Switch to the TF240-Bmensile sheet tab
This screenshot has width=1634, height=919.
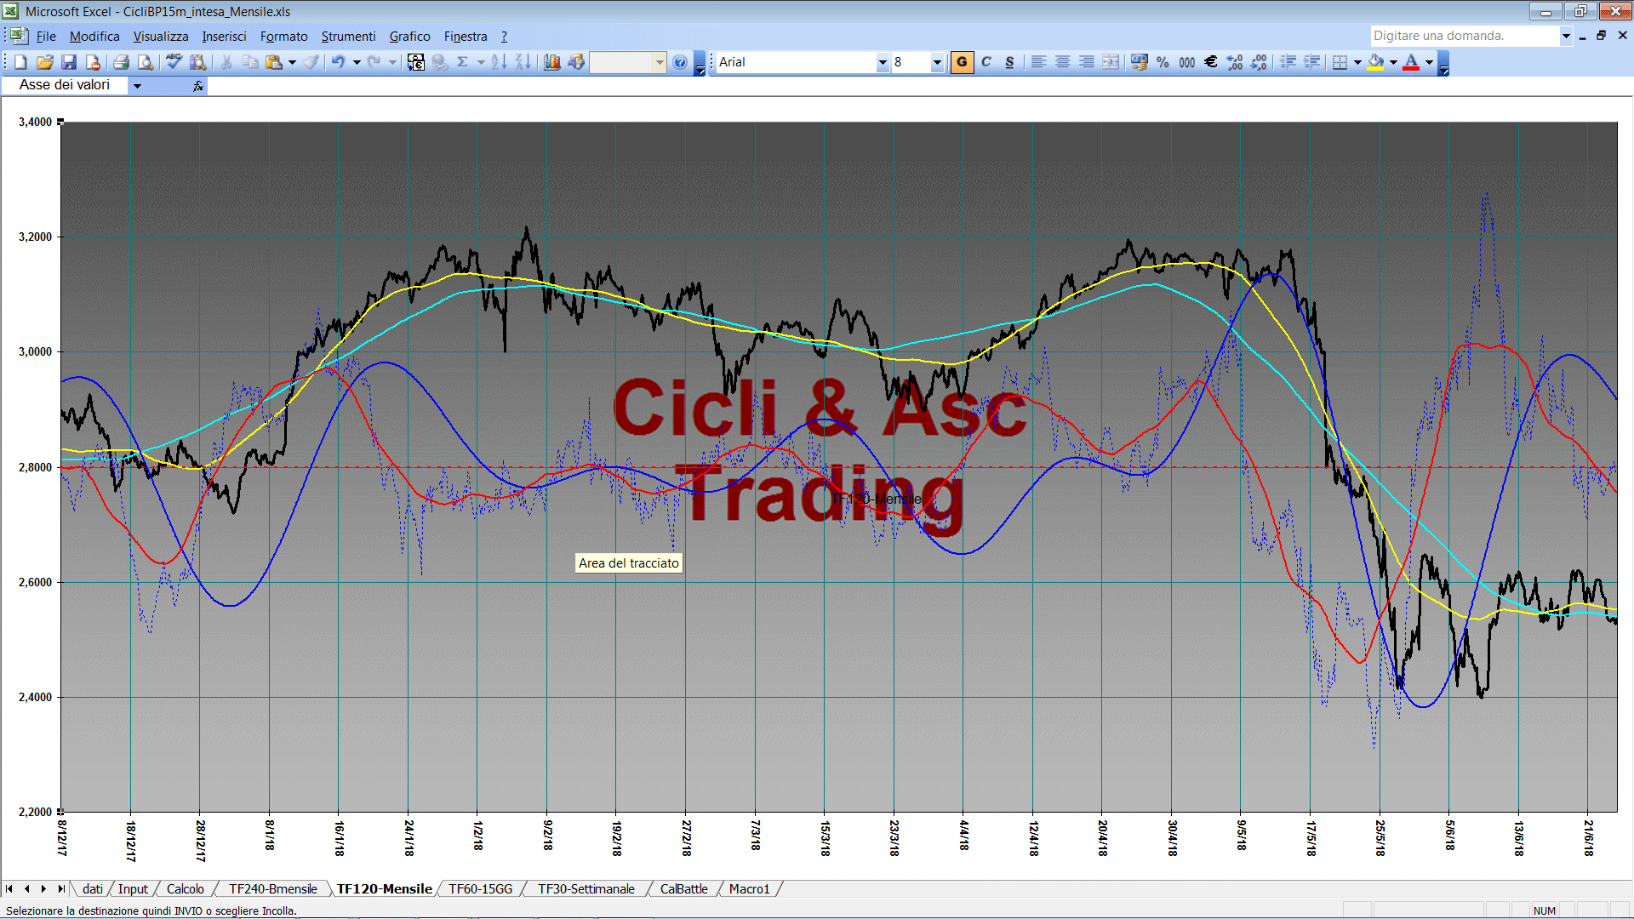point(272,888)
